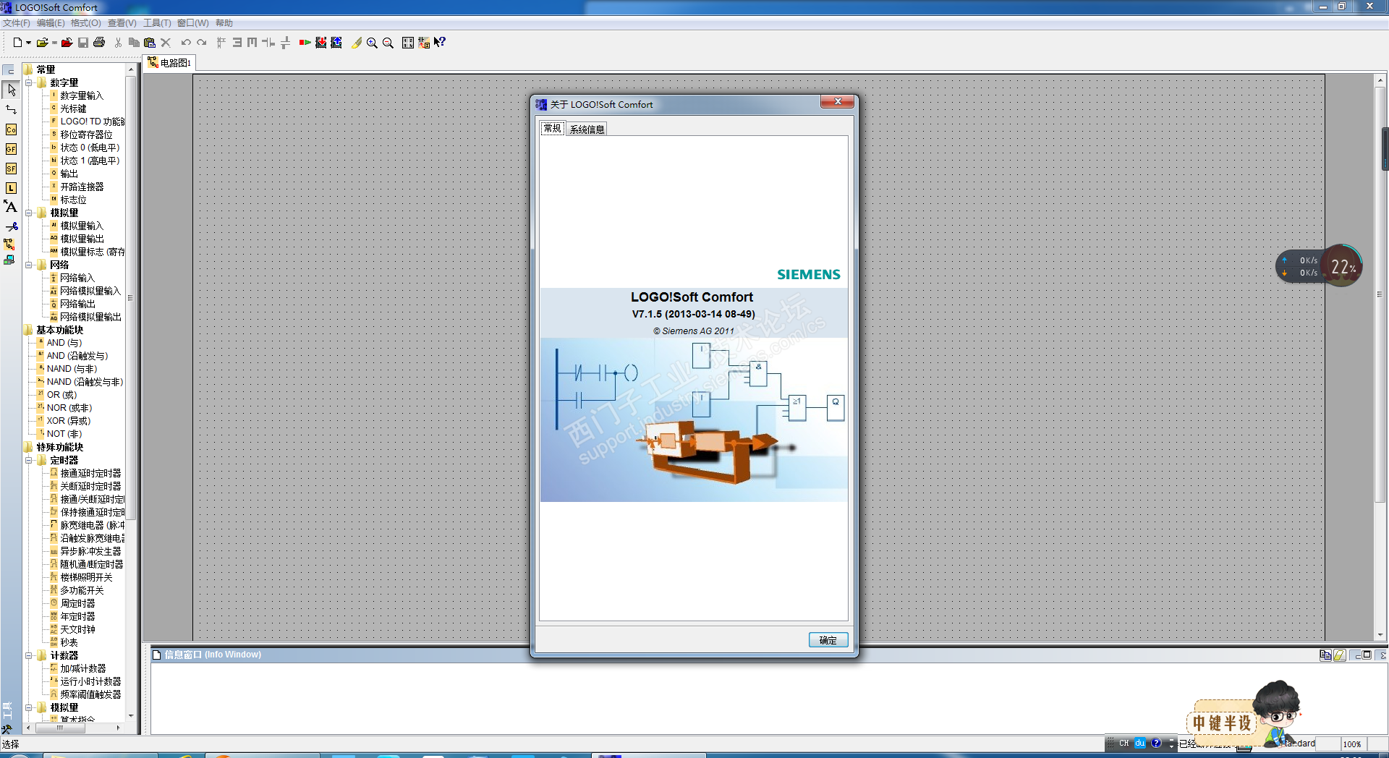1389x758 pixels.
Task: Click the yellow Open File folder icon
Action: click(43, 43)
